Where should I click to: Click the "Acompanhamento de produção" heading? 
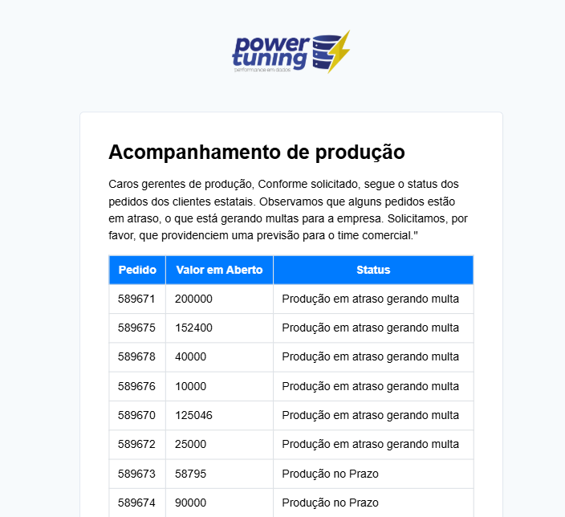[257, 152]
